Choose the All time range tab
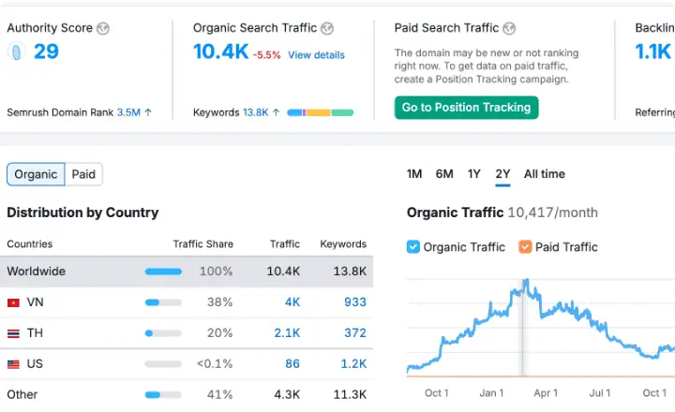 [x=544, y=174]
